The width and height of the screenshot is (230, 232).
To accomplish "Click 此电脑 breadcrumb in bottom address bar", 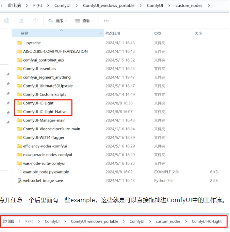I will tap(8, 221).
